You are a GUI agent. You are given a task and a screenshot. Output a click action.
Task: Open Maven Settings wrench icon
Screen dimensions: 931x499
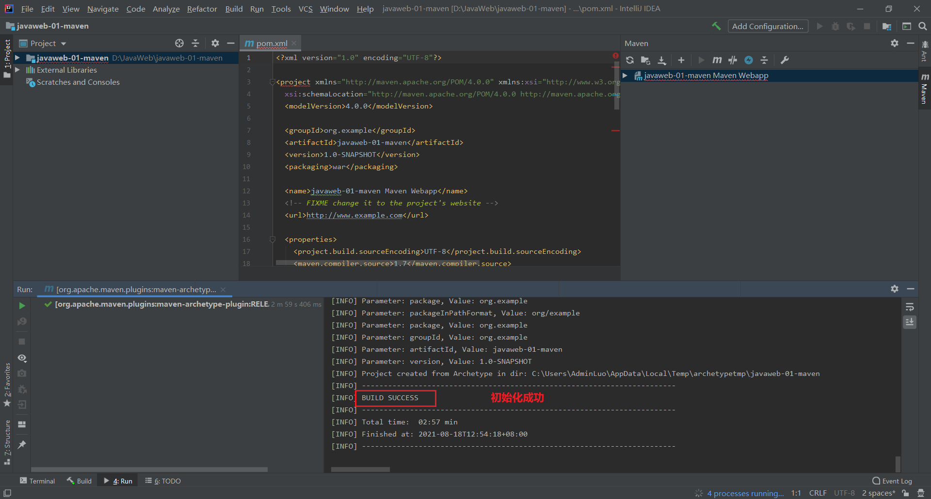(x=785, y=60)
